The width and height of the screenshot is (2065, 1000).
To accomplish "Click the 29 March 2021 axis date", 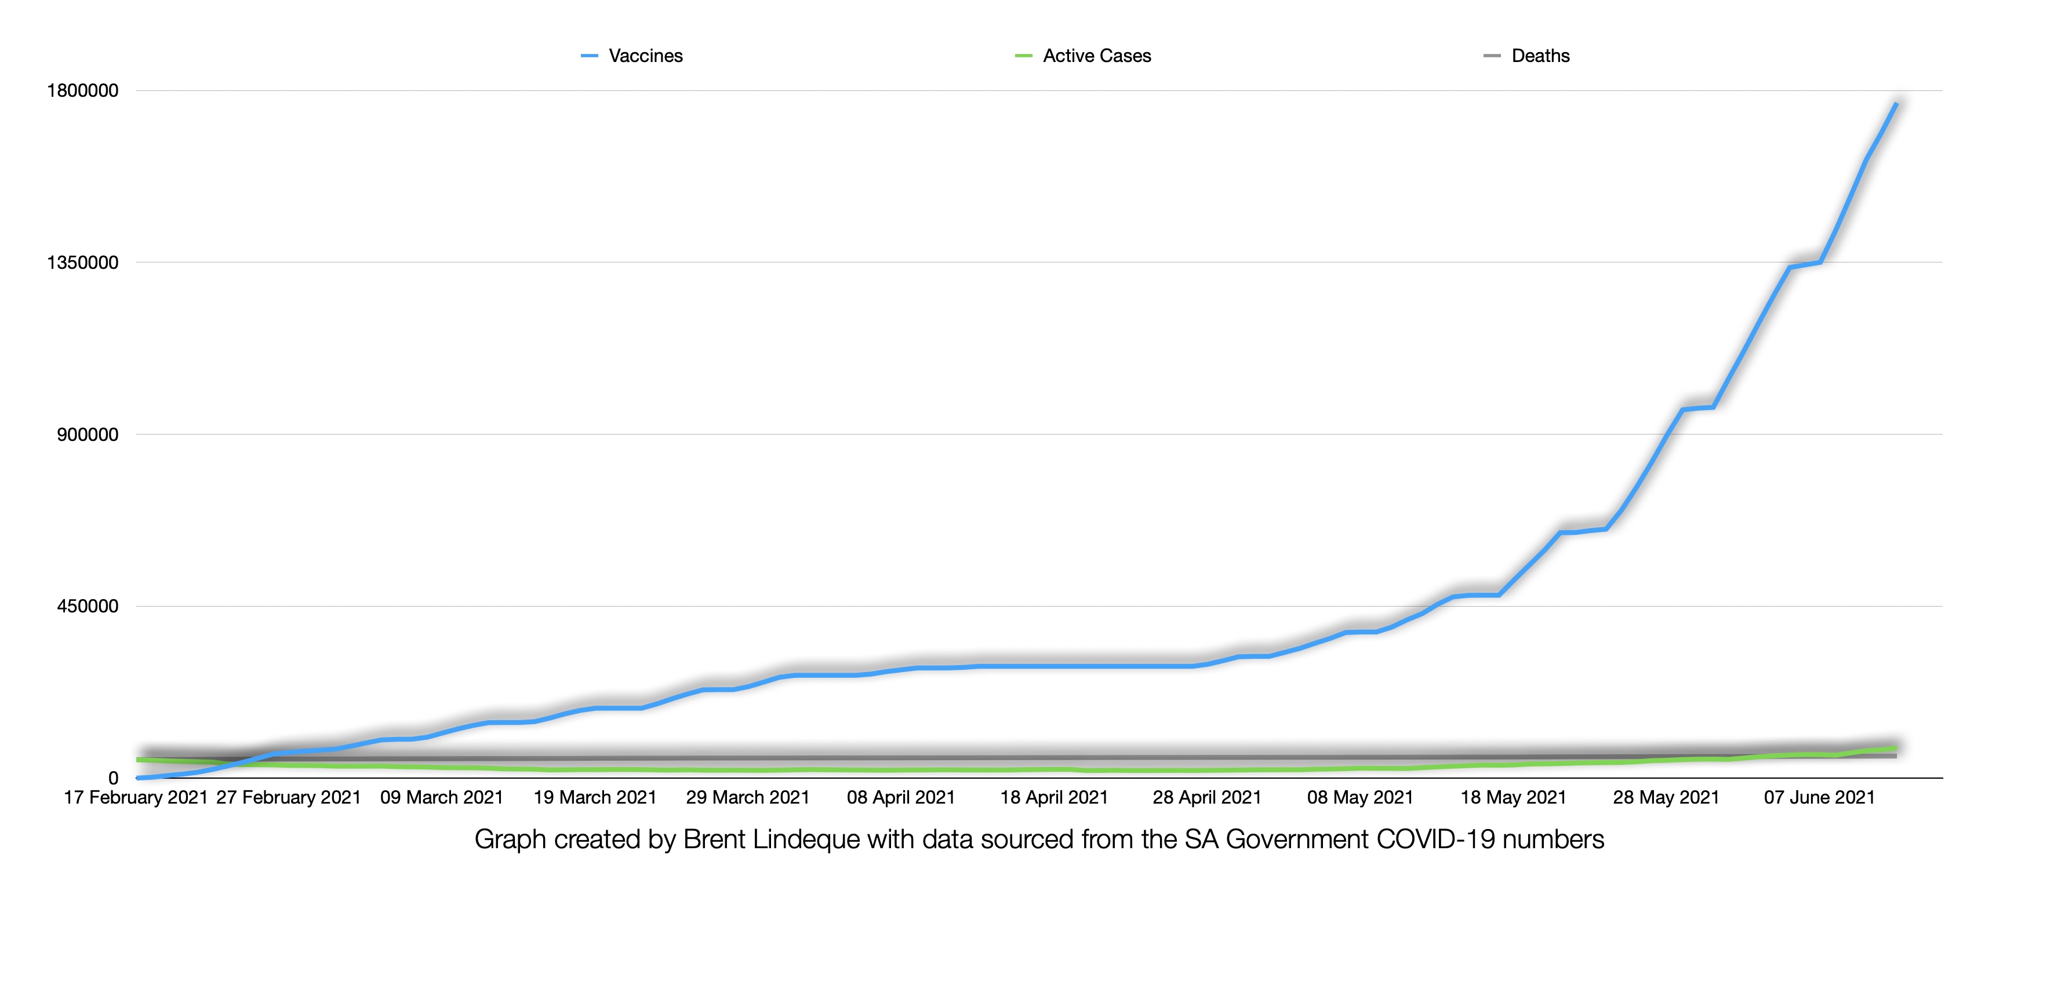I will point(748,797).
